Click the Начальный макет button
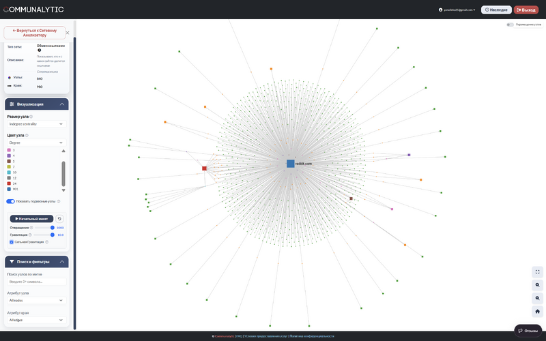The image size is (546, 341). [31, 219]
